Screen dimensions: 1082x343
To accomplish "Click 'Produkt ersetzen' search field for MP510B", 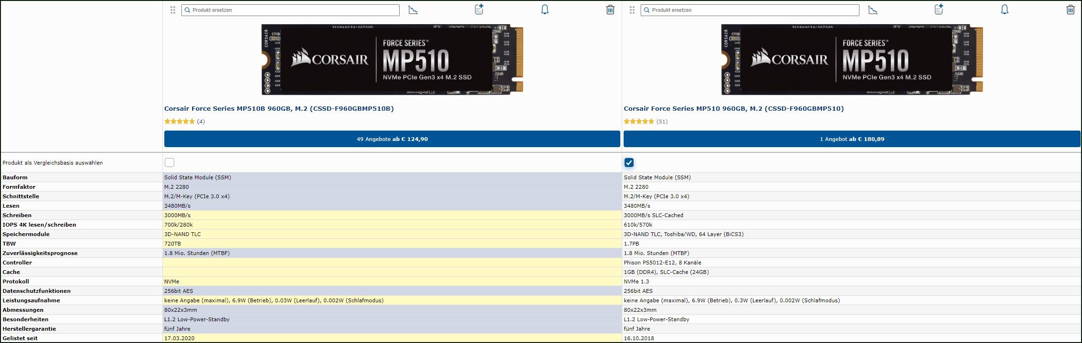I will pyautogui.click(x=290, y=10).
